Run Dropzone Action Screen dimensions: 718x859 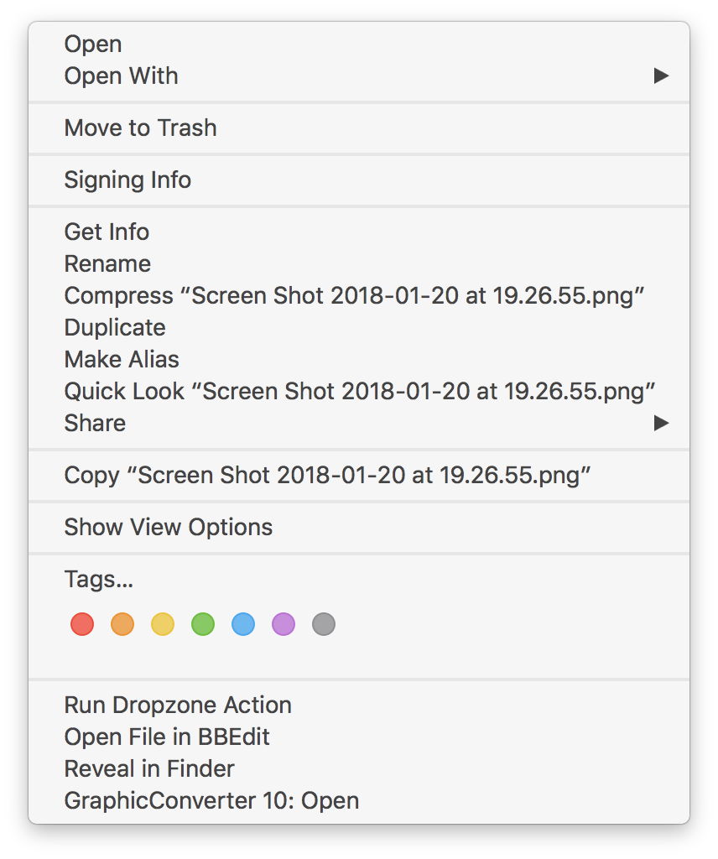[x=178, y=705]
